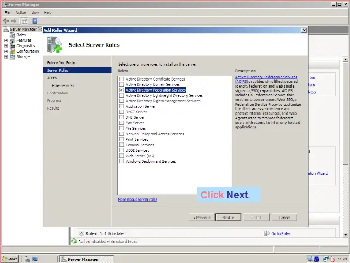Image resolution: width=350 pixels, height=263 pixels.
Task: Click the Server Manager taskbar button
Action: [x=87, y=259]
